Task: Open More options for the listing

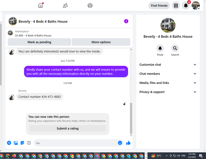Action: click(101, 42)
